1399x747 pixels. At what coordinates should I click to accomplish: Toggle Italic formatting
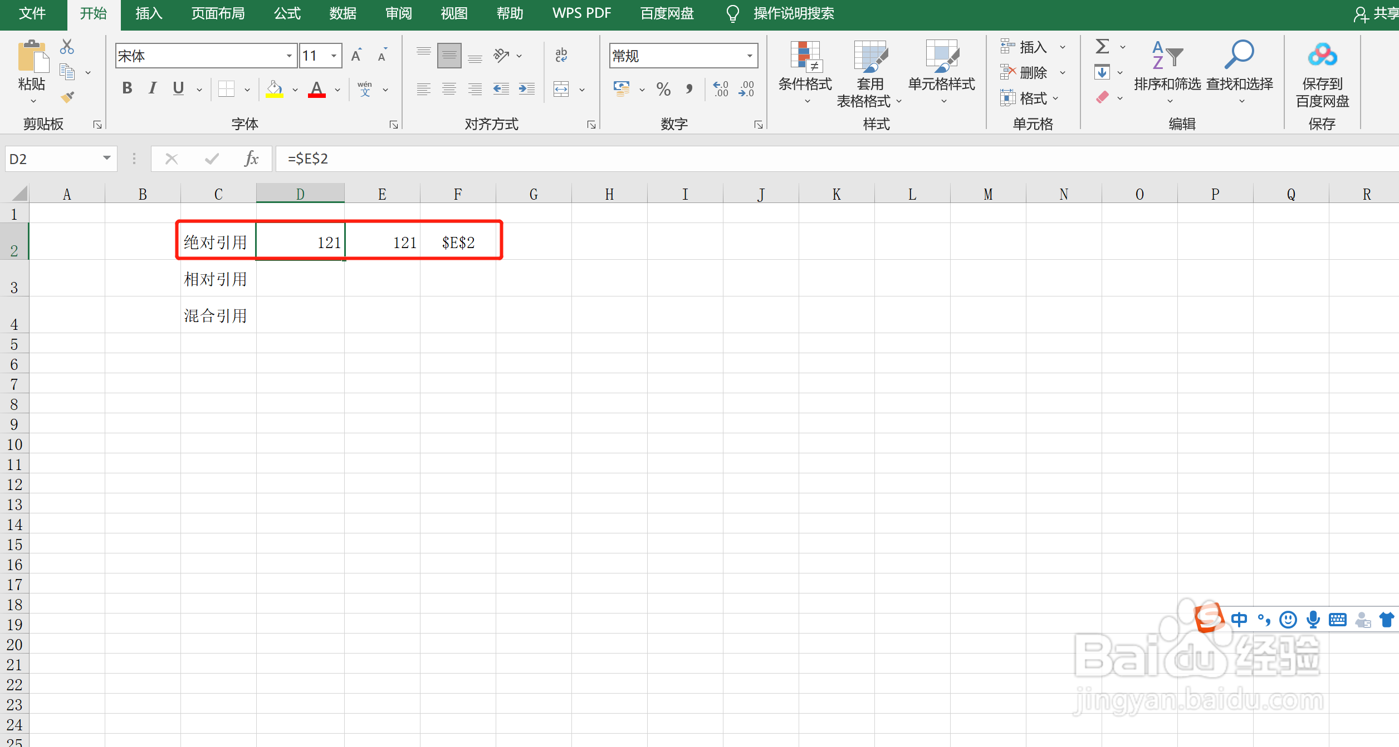coord(152,88)
